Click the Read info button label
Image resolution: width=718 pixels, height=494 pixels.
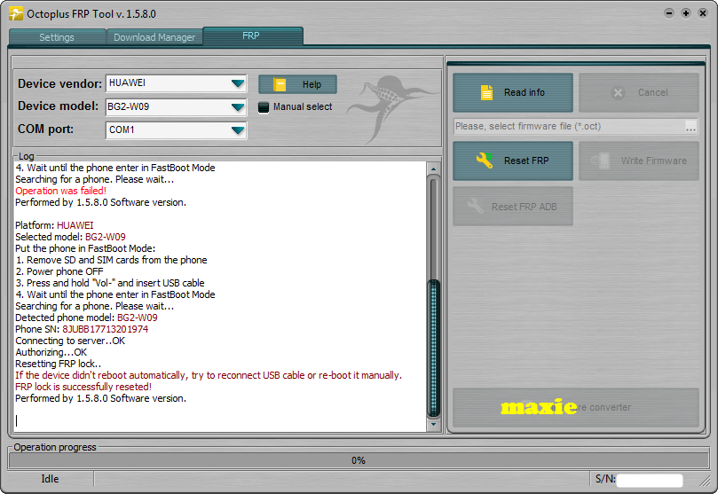tap(525, 92)
